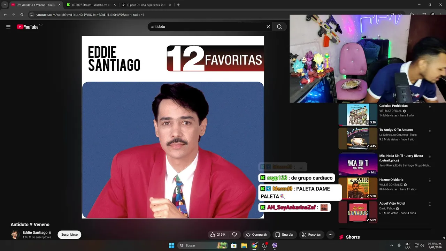Screen dimensions: 446x251
Task: Open Compartir share dialog
Action: pos(256,235)
